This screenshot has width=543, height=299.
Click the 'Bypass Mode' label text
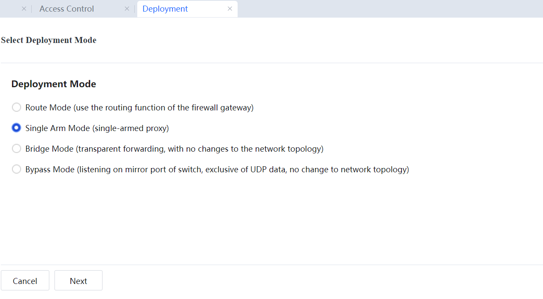(x=50, y=169)
